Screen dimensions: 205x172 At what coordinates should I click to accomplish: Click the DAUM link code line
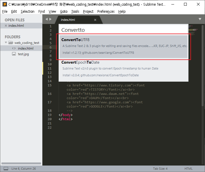point(103,96)
